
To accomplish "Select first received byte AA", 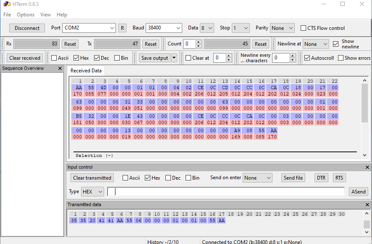I will coord(77,88).
